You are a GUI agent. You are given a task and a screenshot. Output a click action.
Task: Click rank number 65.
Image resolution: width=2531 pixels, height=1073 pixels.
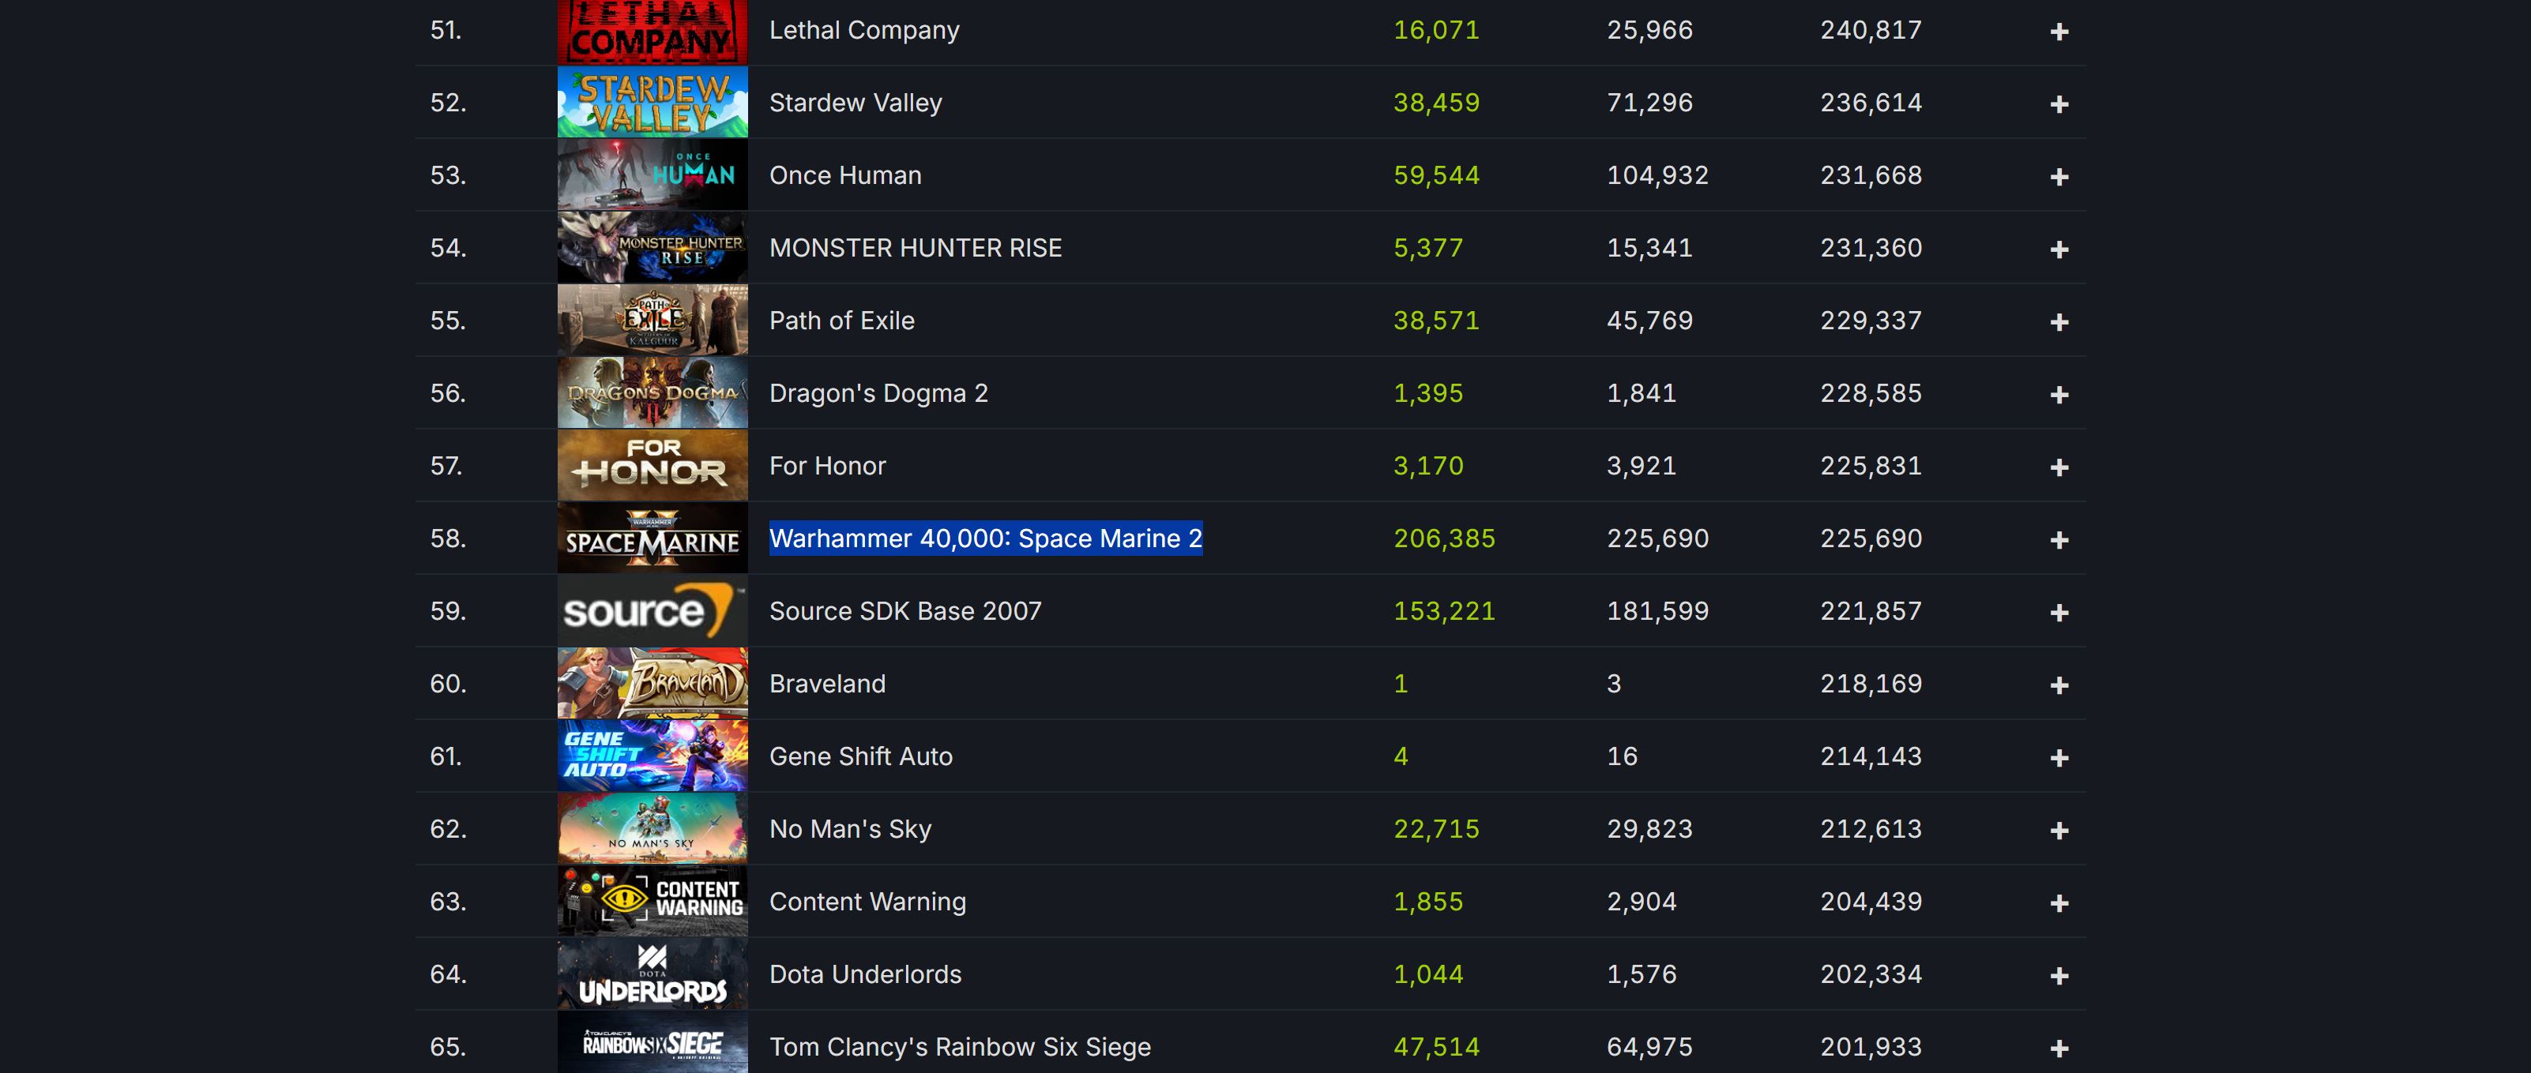click(x=448, y=1048)
